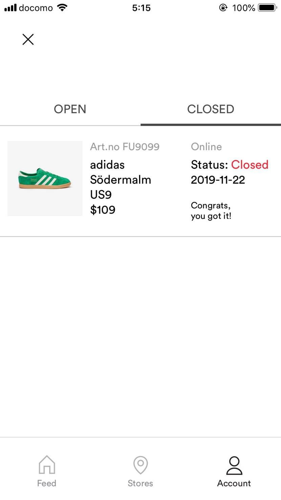Tap the red Closed status text

250,165
